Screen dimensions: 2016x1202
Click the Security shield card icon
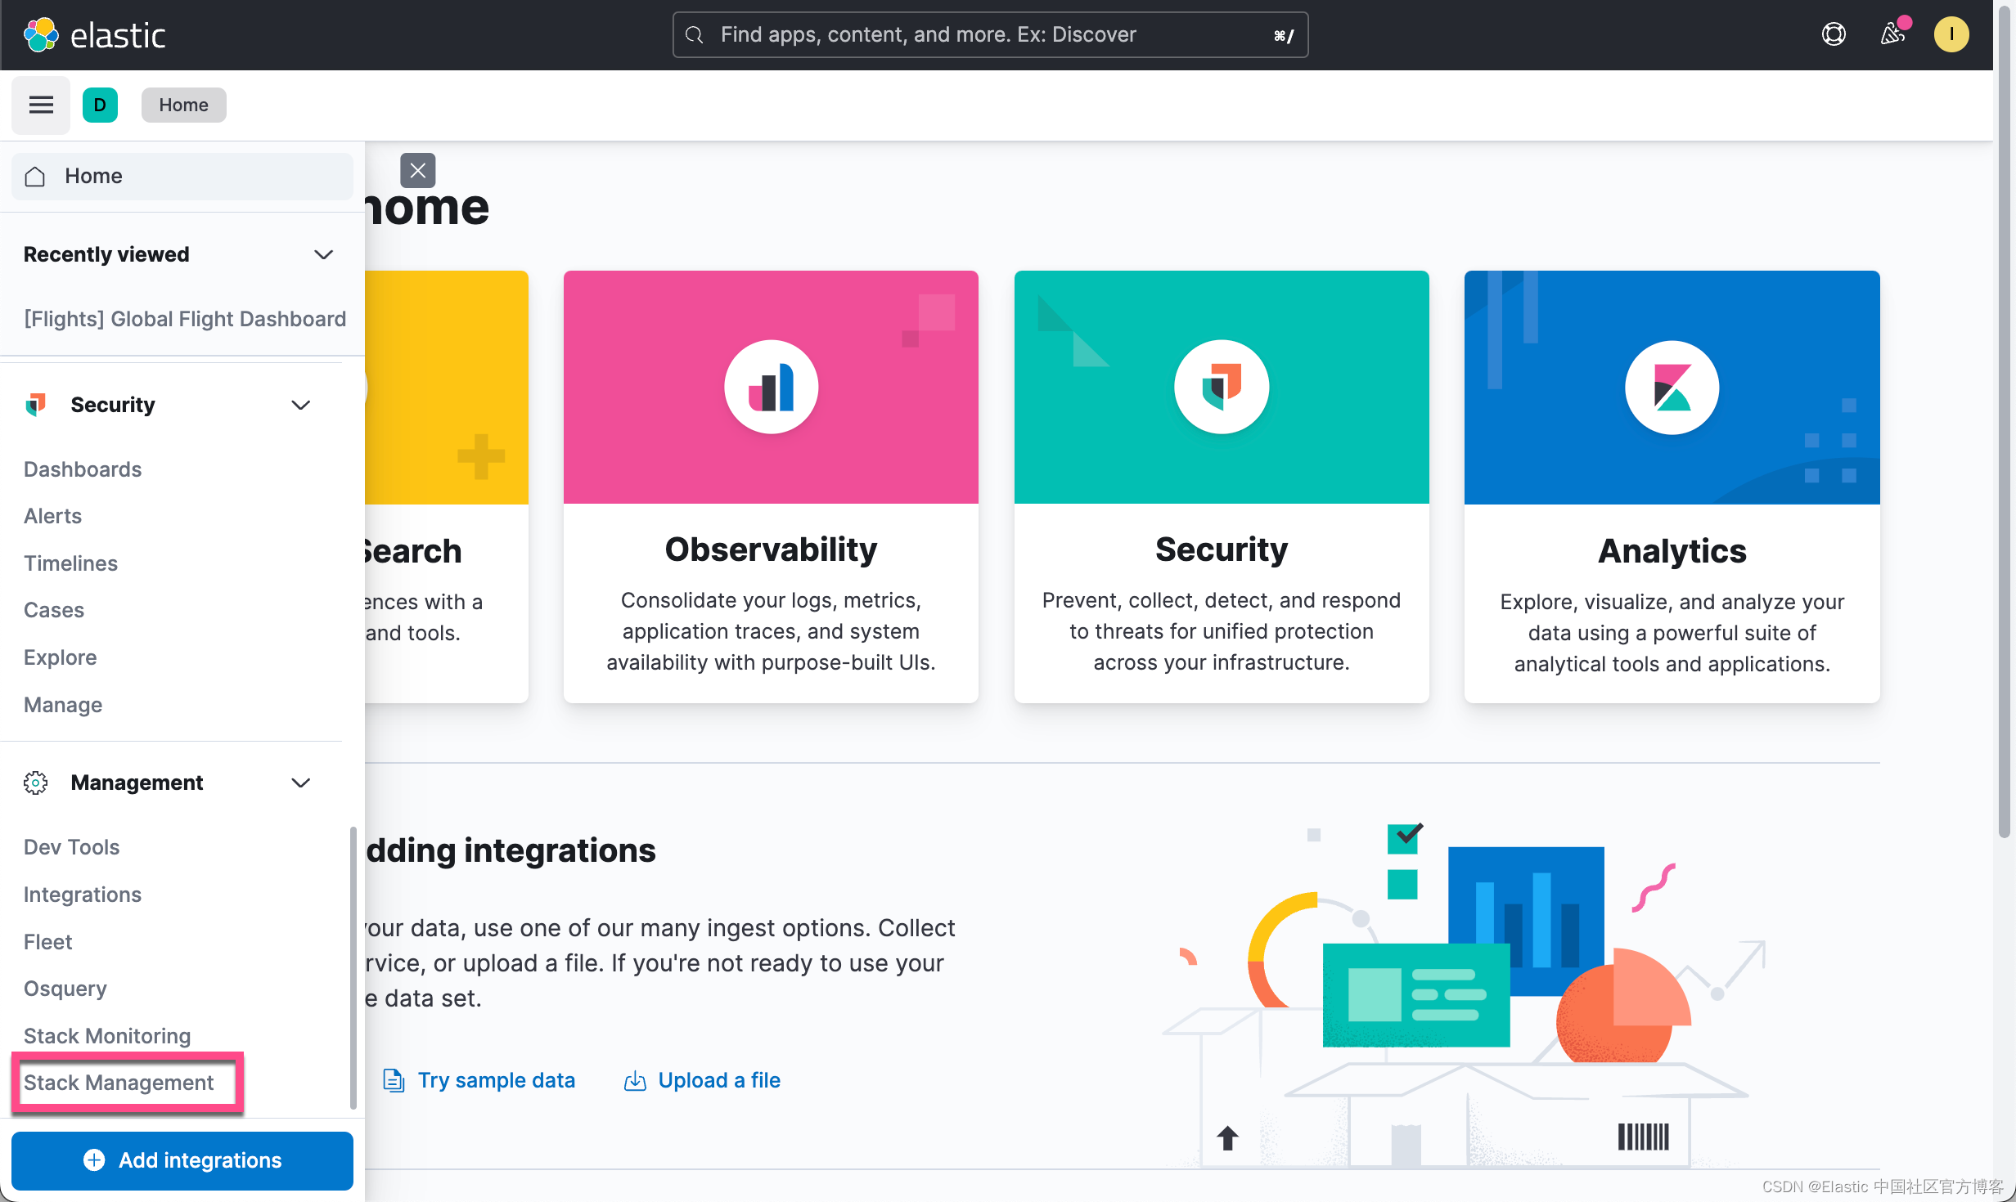point(1221,387)
